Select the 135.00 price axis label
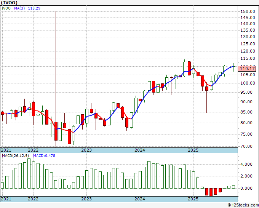 [x=248, y=30]
